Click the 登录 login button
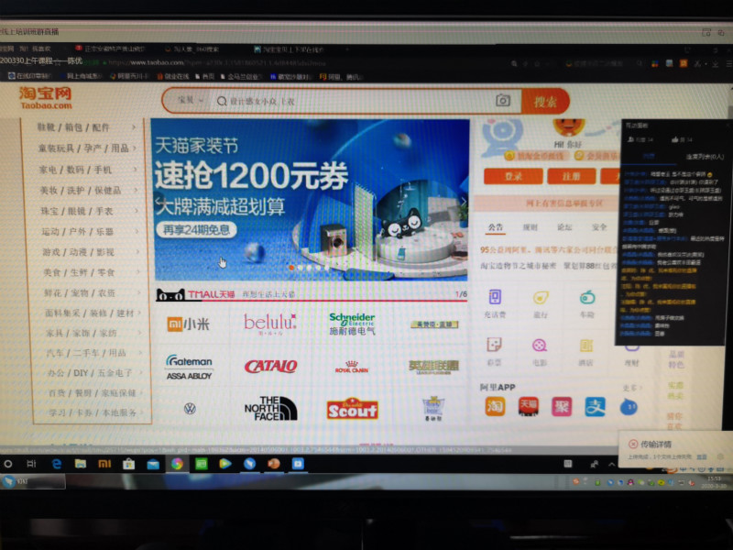Image resolution: width=733 pixels, height=550 pixels. pyautogui.click(x=513, y=176)
